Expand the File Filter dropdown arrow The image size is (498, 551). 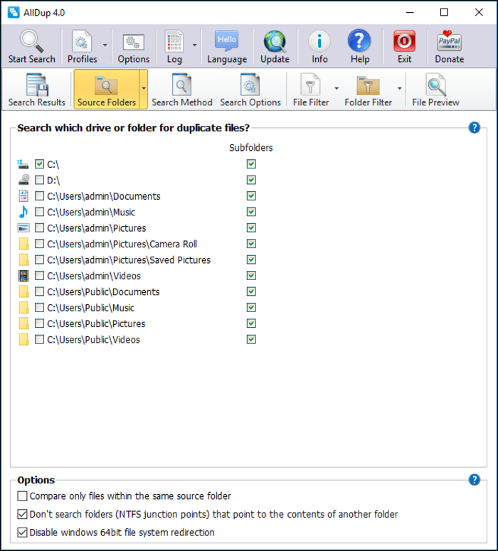337,89
